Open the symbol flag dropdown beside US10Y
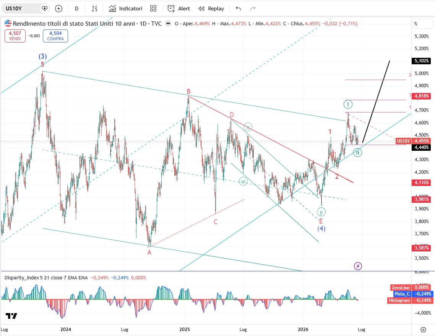 [45, 8]
